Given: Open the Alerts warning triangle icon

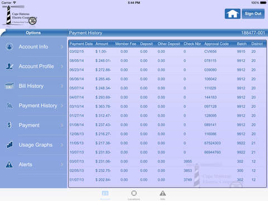Looking at the screenshot, I should click(9, 165).
